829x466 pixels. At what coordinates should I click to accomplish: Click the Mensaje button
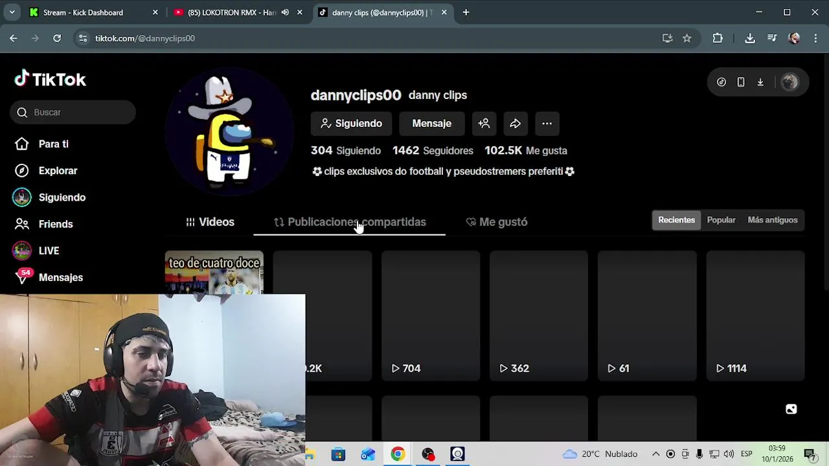click(x=431, y=124)
